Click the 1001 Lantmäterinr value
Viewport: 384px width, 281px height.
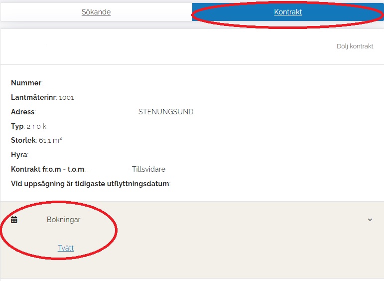[66, 98]
